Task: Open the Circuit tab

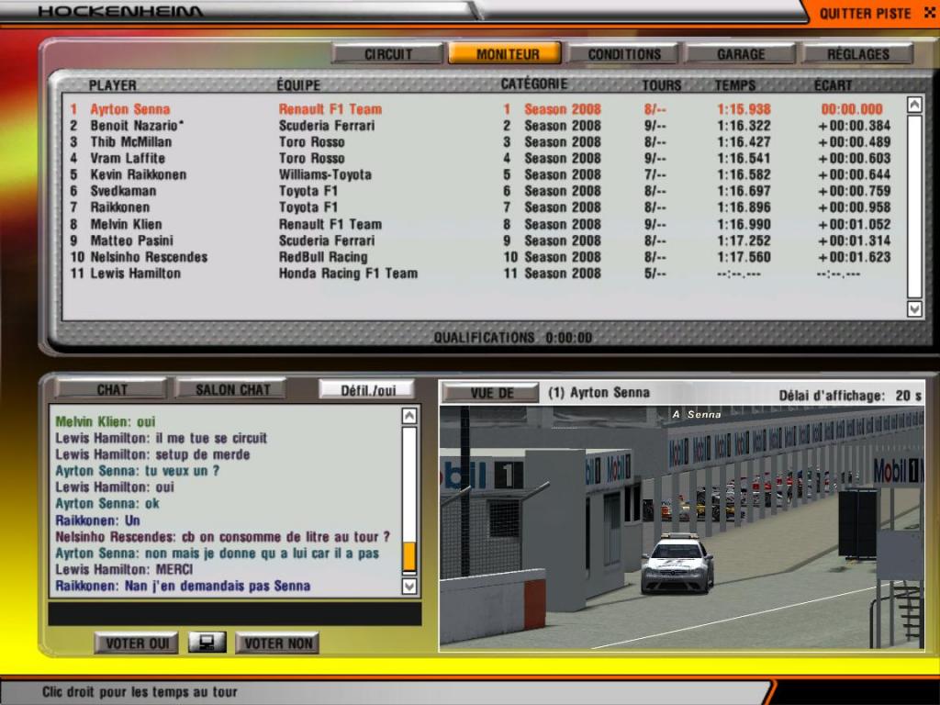Action: click(388, 54)
